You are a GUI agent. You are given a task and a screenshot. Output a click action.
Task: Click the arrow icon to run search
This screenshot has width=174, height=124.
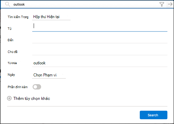coord(170,4)
